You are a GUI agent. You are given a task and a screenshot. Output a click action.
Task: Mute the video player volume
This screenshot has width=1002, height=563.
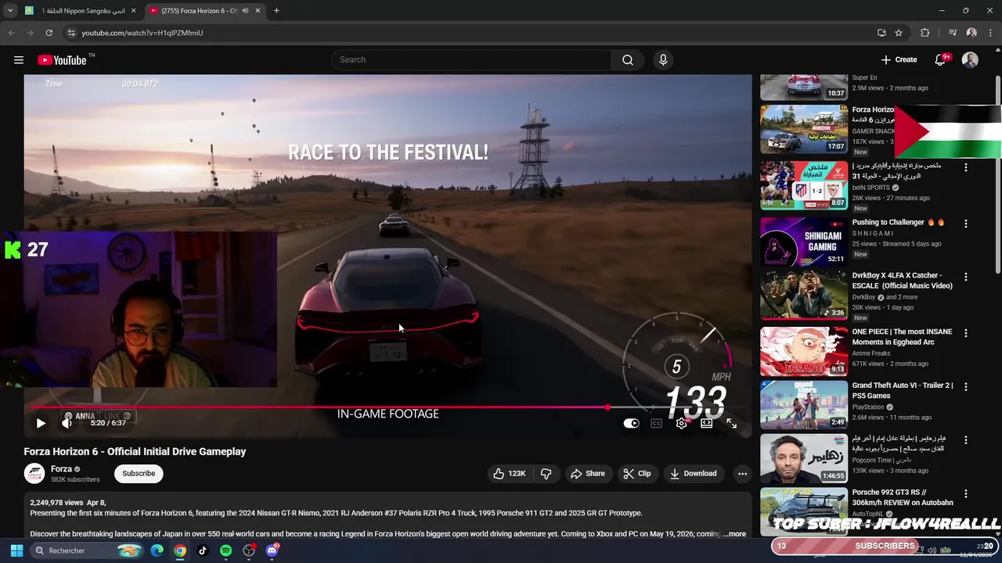coord(67,423)
